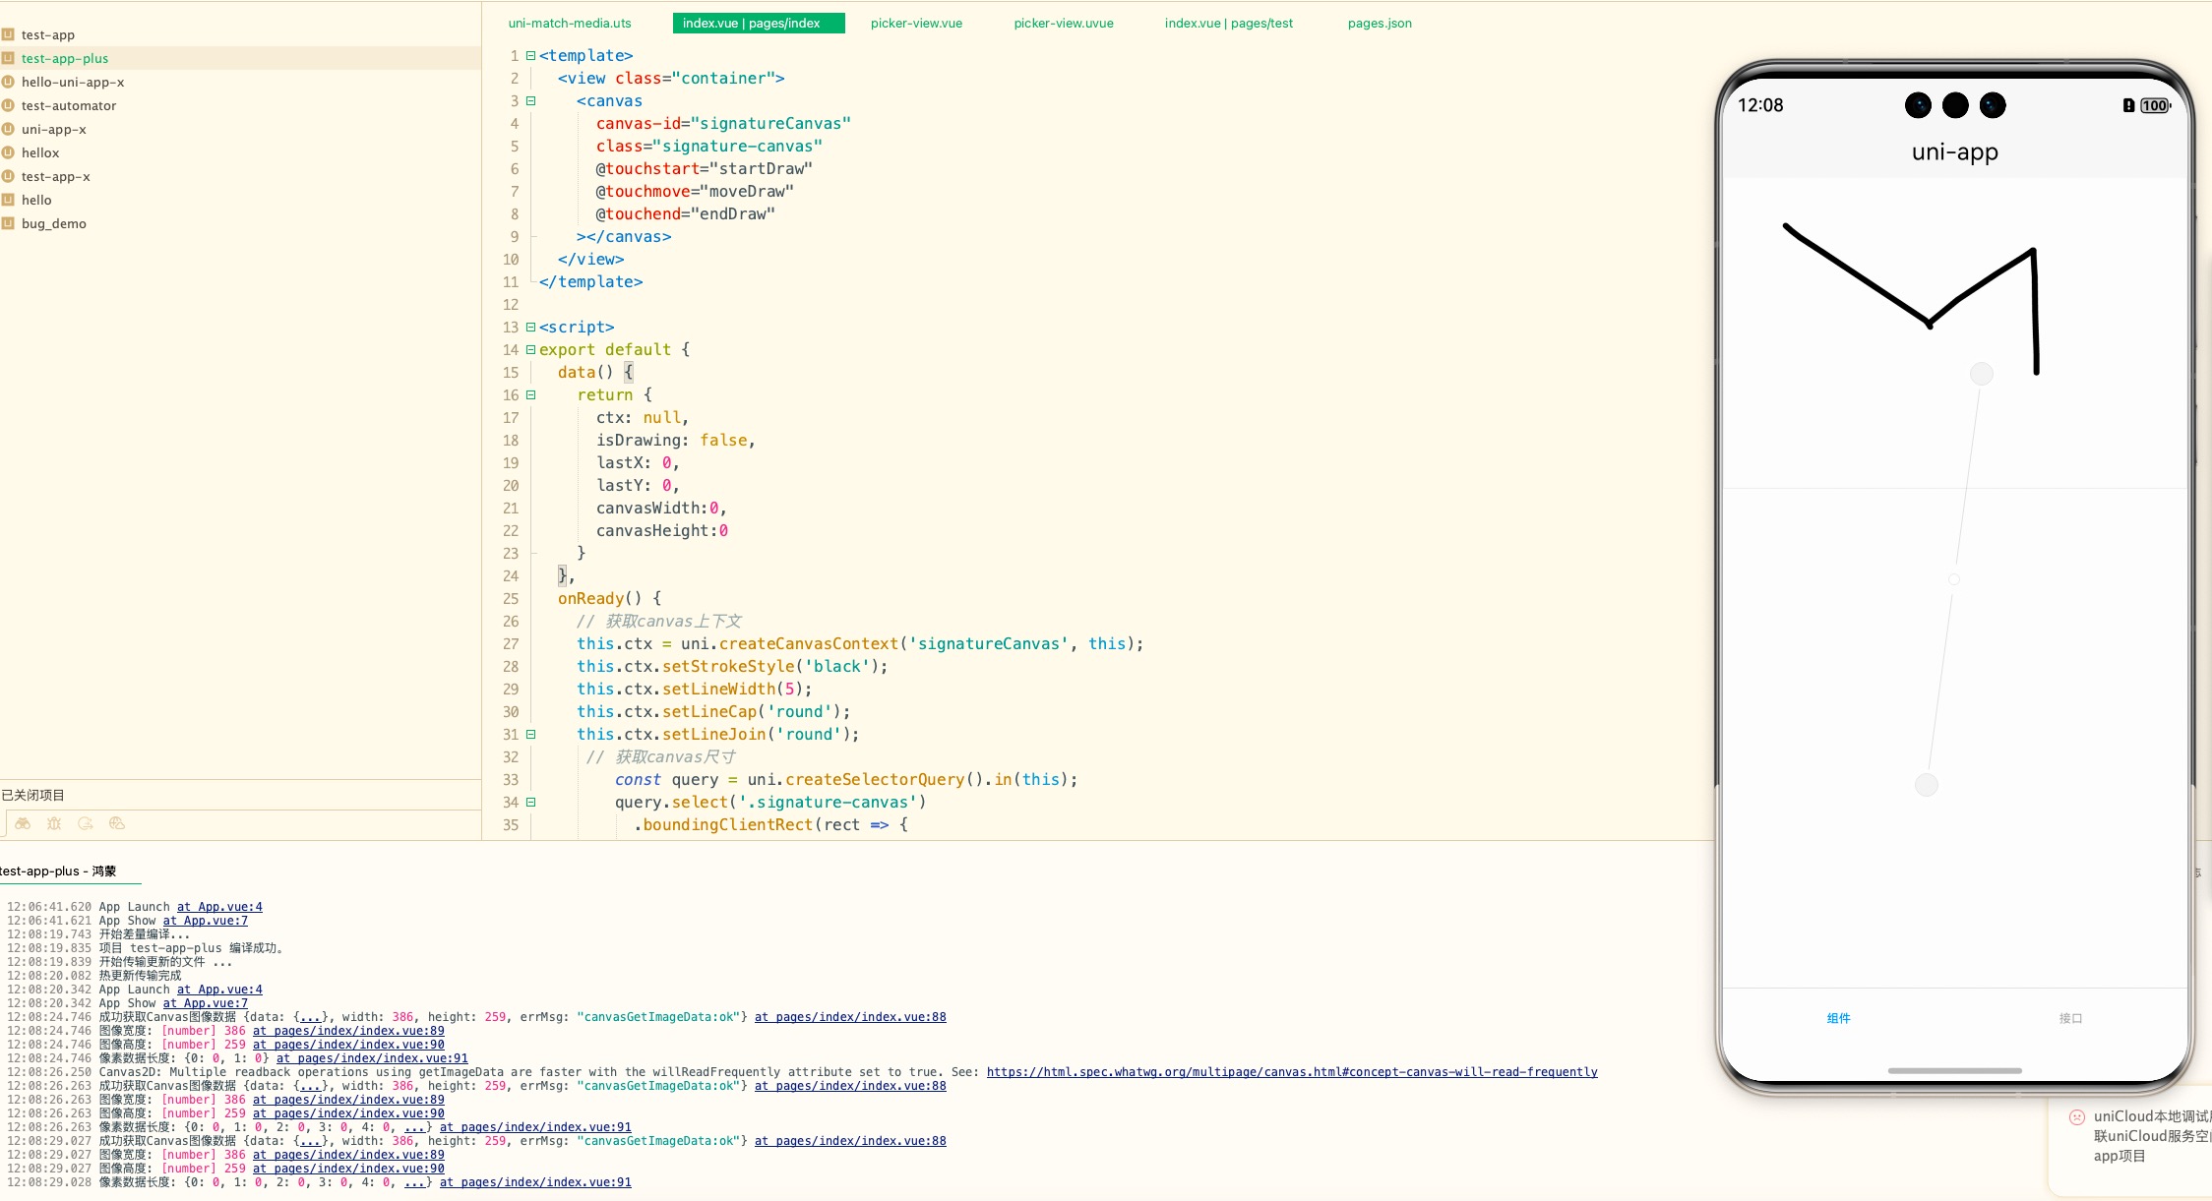Click the hello project icon
The width and height of the screenshot is (2212, 1201).
point(8,200)
